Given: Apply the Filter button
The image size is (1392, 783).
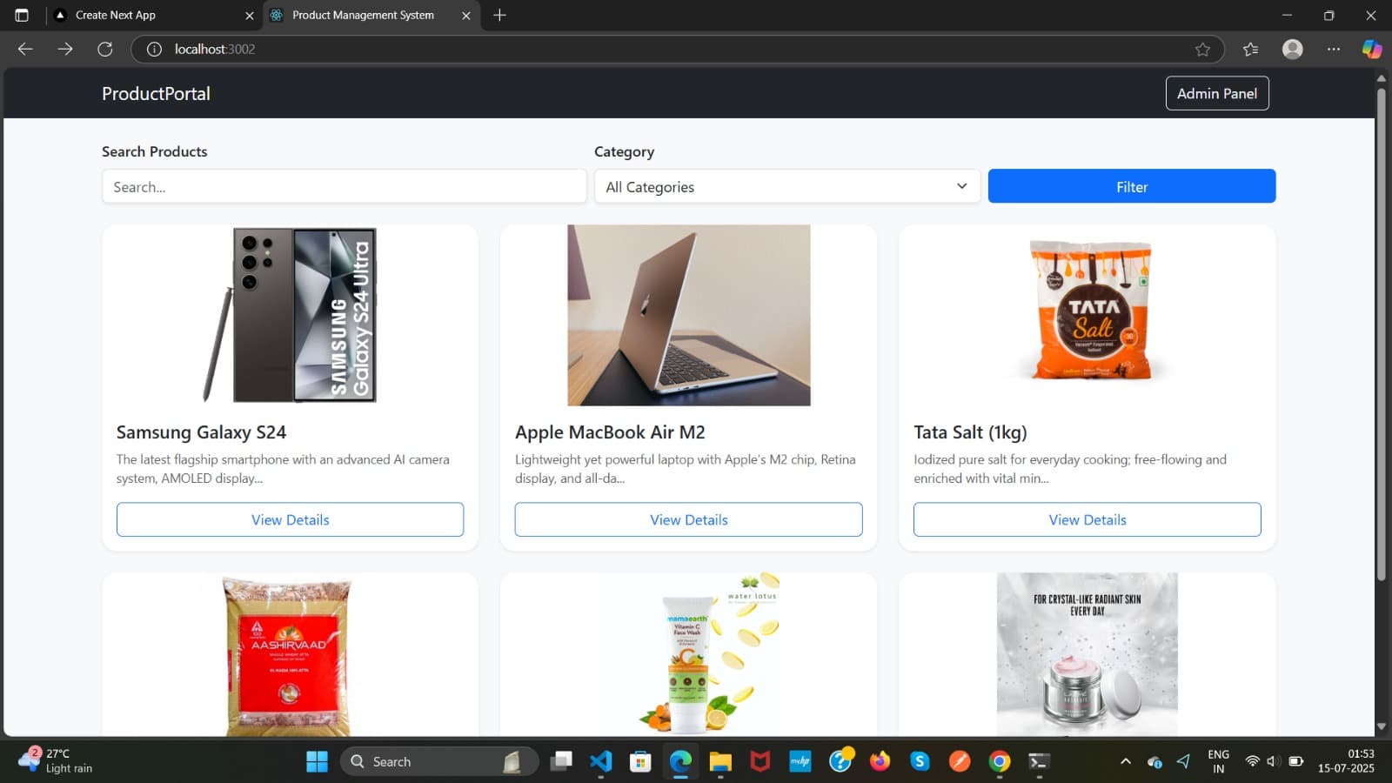Looking at the screenshot, I should coord(1132,186).
